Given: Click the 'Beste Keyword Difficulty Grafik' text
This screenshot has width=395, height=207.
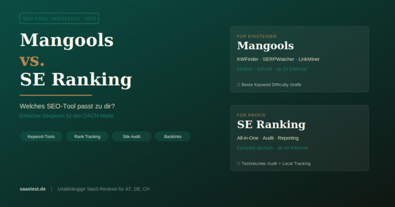Looking at the screenshot, I should (272, 85).
